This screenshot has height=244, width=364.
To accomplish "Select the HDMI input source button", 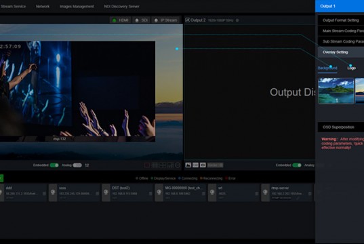I will [120, 20].
